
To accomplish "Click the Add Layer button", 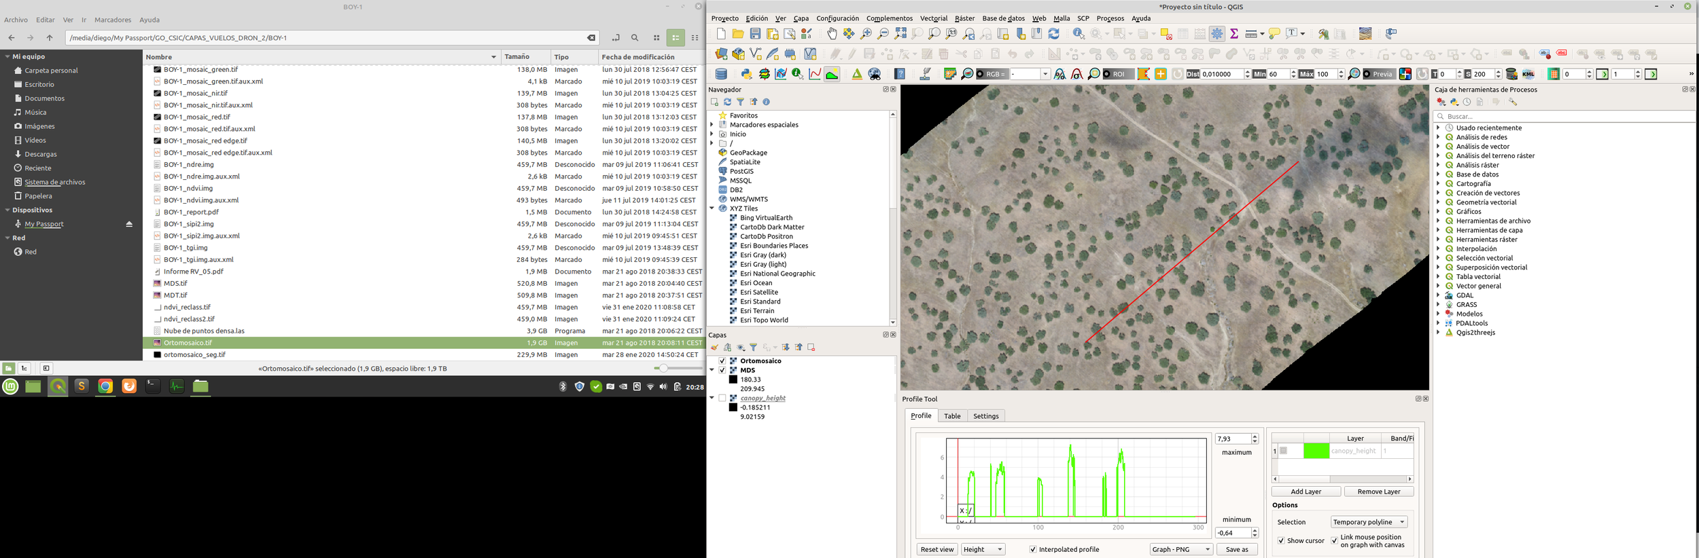I will pyautogui.click(x=1306, y=491).
